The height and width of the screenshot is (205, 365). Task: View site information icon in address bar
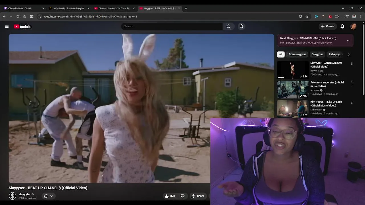tap(40, 17)
